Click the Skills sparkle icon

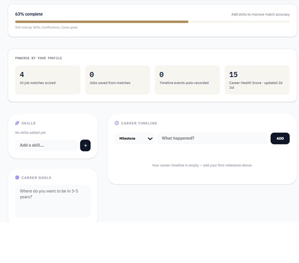[17, 123]
